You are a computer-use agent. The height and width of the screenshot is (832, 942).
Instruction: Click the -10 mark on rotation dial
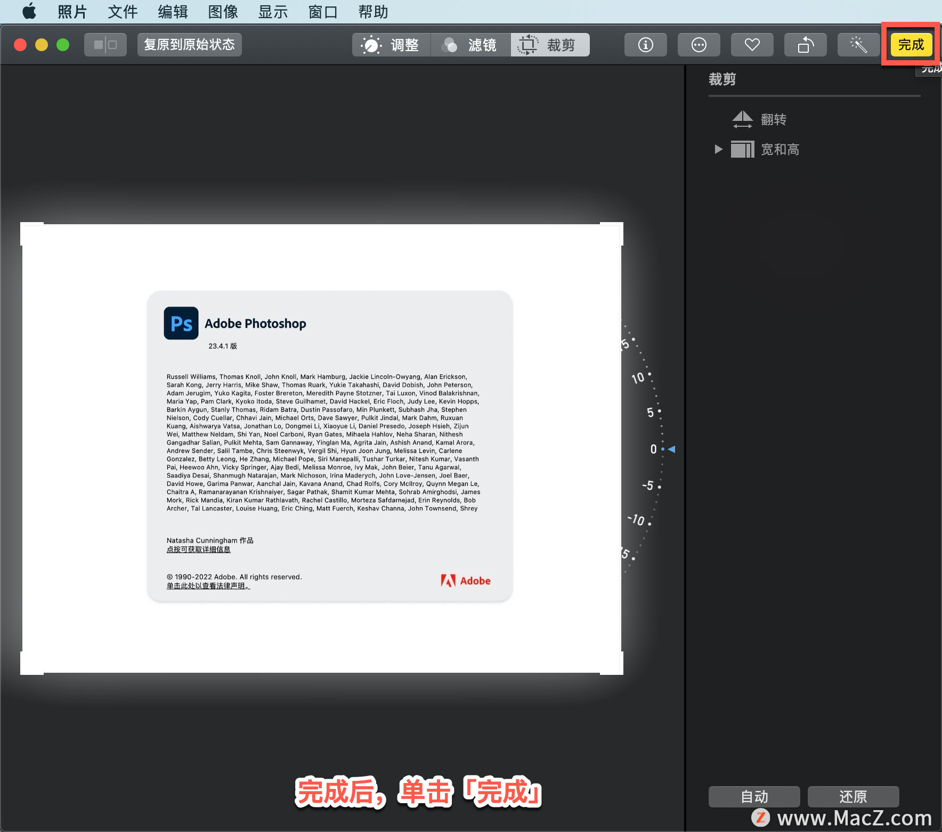(x=637, y=519)
